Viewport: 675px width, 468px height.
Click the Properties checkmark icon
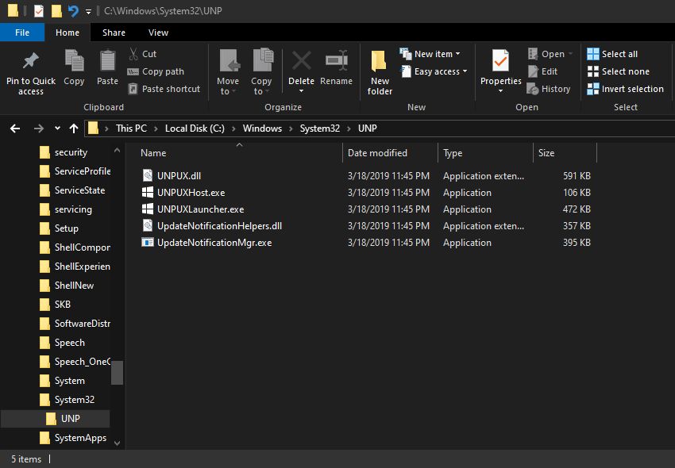pyautogui.click(x=500, y=60)
